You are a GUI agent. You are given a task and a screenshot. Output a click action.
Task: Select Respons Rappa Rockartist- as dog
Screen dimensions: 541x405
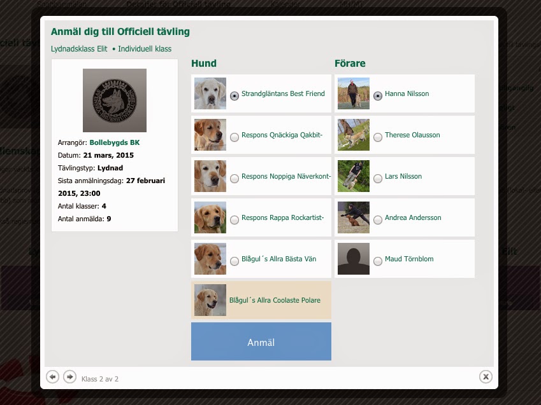[x=234, y=220]
